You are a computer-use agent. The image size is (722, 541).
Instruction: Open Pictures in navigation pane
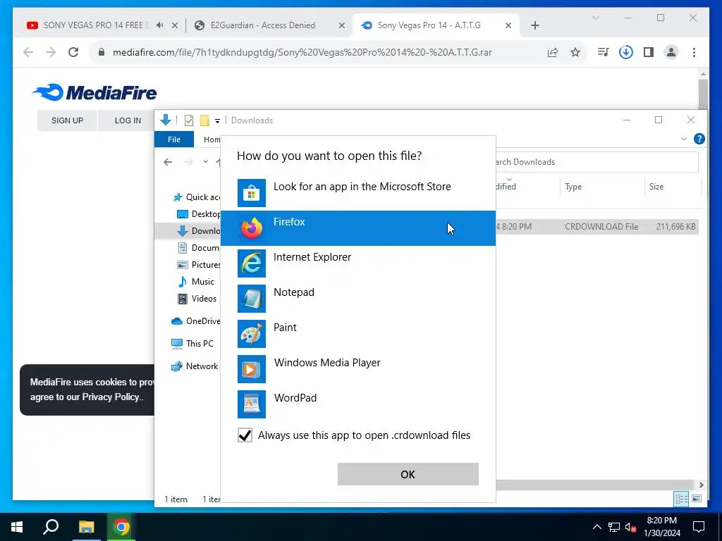(199, 265)
